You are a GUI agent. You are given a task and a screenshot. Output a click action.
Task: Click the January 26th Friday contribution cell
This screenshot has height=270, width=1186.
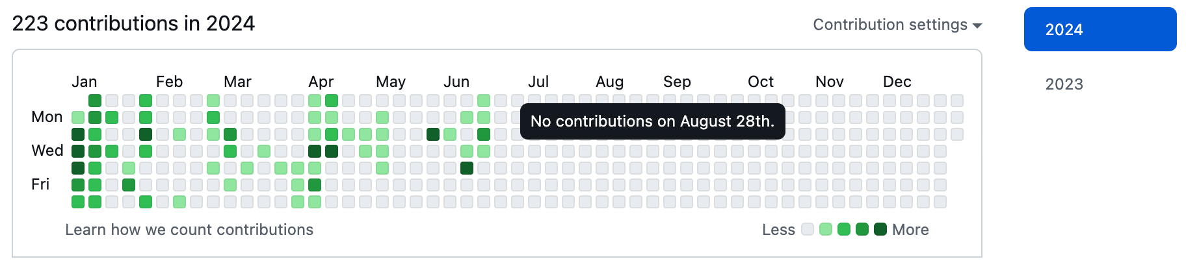pyautogui.click(x=129, y=185)
